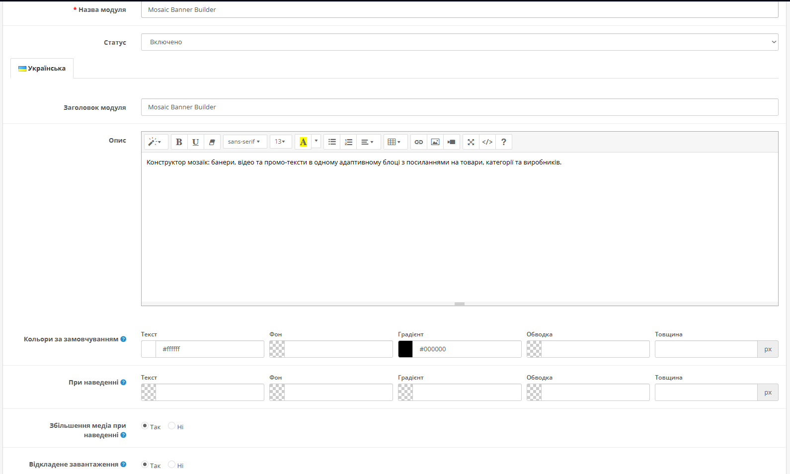The height and width of the screenshot is (474, 790).
Task: Open the font size 13 dropdown
Action: (281, 142)
